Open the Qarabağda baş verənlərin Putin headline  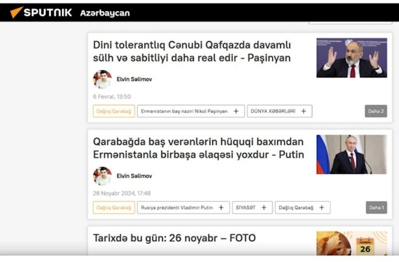[198, 148]
